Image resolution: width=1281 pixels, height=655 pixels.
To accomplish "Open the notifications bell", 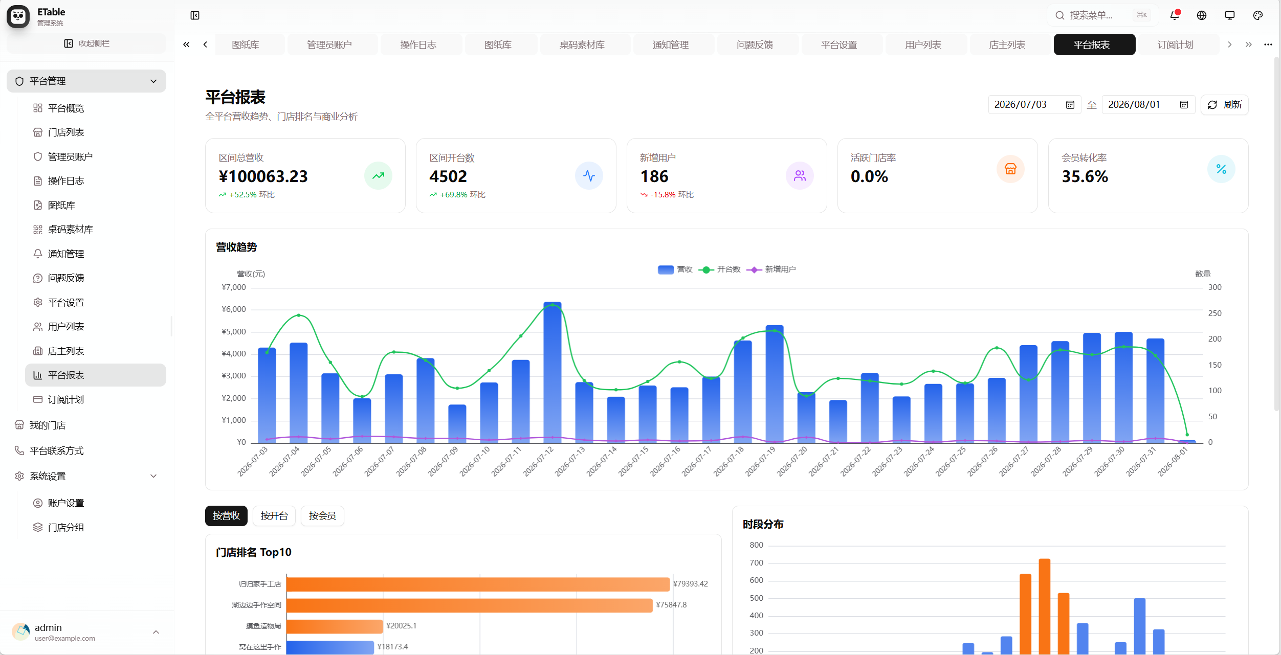I will pos(1175,15).
